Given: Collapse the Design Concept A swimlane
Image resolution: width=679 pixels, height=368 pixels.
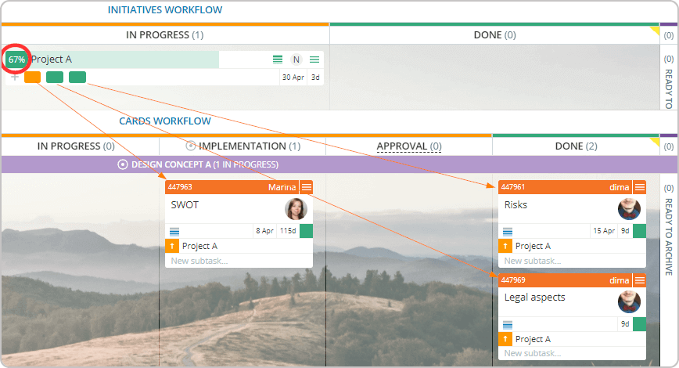Looking at the screenshot, I should tap(123, 164).
